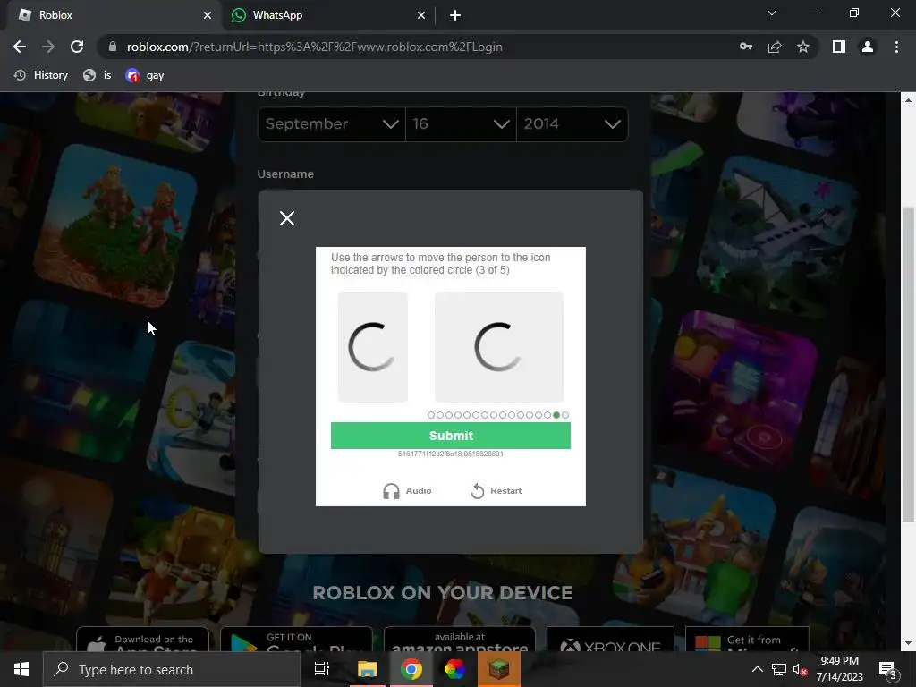Open the Minecraft block app on taskbar
The image size is (916, 687).
tap(499, 669)
